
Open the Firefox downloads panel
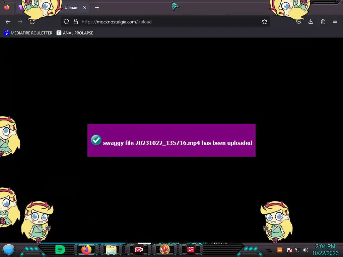point(311,22)
